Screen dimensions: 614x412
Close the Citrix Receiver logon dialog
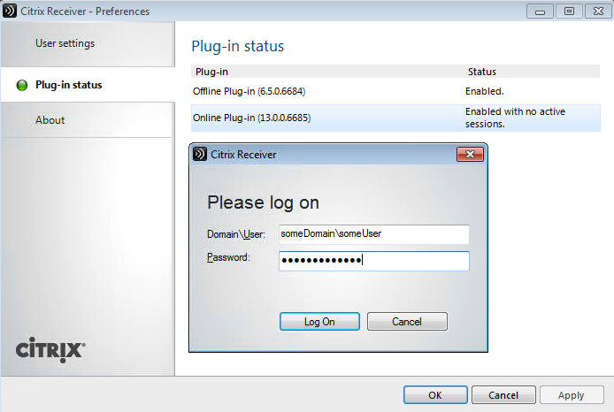tap(469, 154)
